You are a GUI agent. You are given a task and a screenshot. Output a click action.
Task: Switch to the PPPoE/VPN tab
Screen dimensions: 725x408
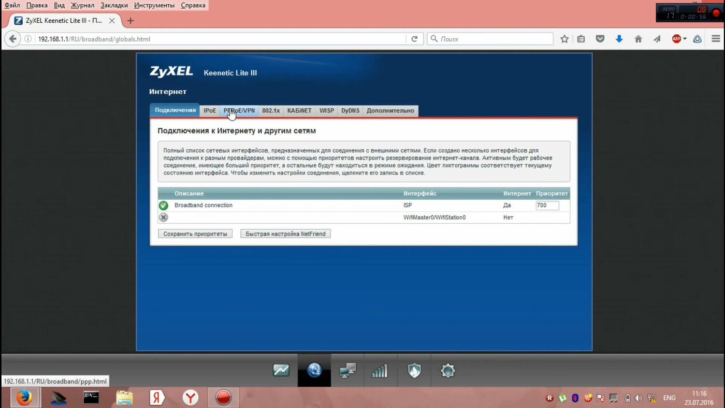pyautogui.click(x=239, y=111)
